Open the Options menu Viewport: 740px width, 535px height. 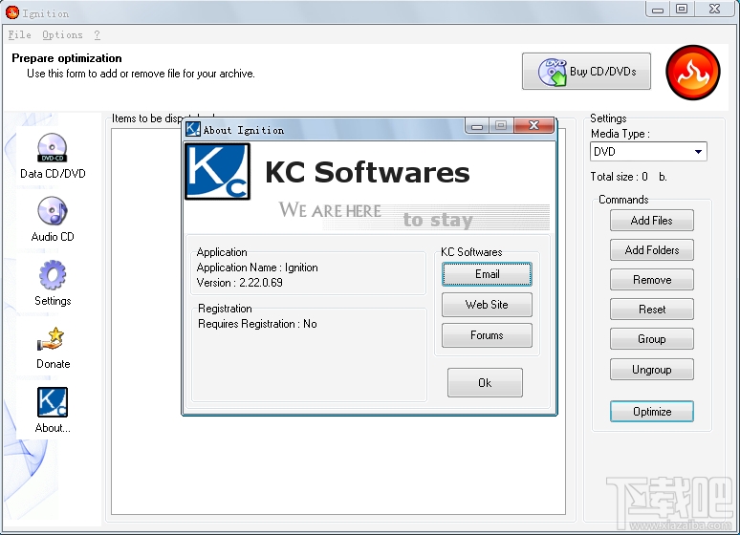[62, 35]
